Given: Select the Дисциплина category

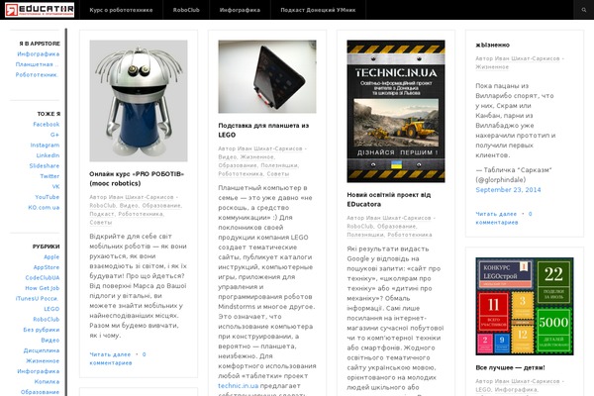Looking at the screenshot, I should click(42, 350).
